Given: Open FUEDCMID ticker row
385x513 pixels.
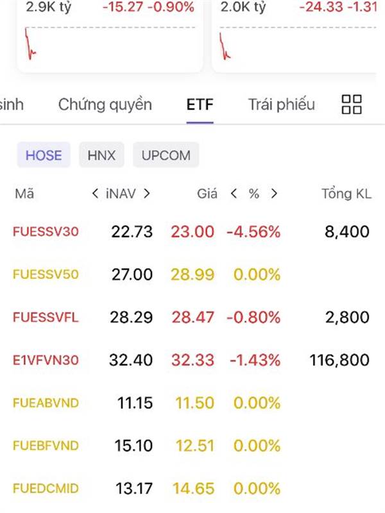Looking at the screenshot, I should 46,489.
